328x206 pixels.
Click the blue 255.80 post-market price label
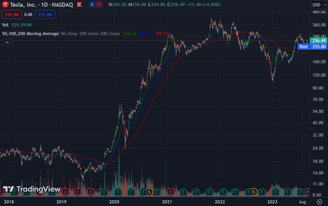(x=319, y=47)
